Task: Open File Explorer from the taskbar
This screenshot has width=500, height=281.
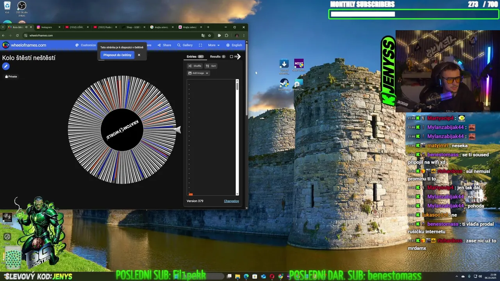Action: pyautogui.click(x=237, y=276)
